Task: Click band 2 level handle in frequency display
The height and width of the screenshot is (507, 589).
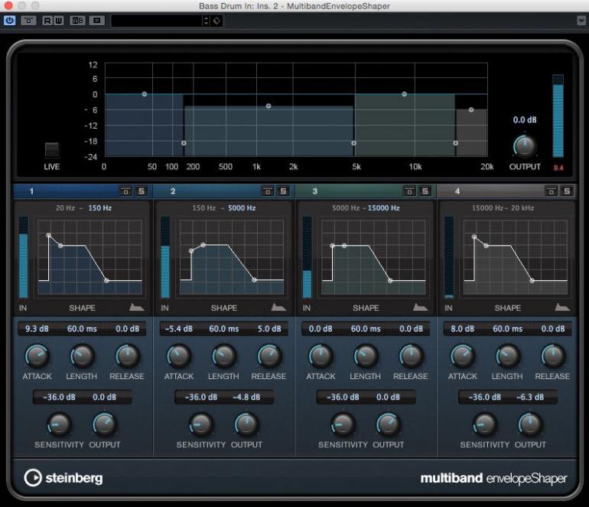Action: pyautogui.click(x=268, y=106)
